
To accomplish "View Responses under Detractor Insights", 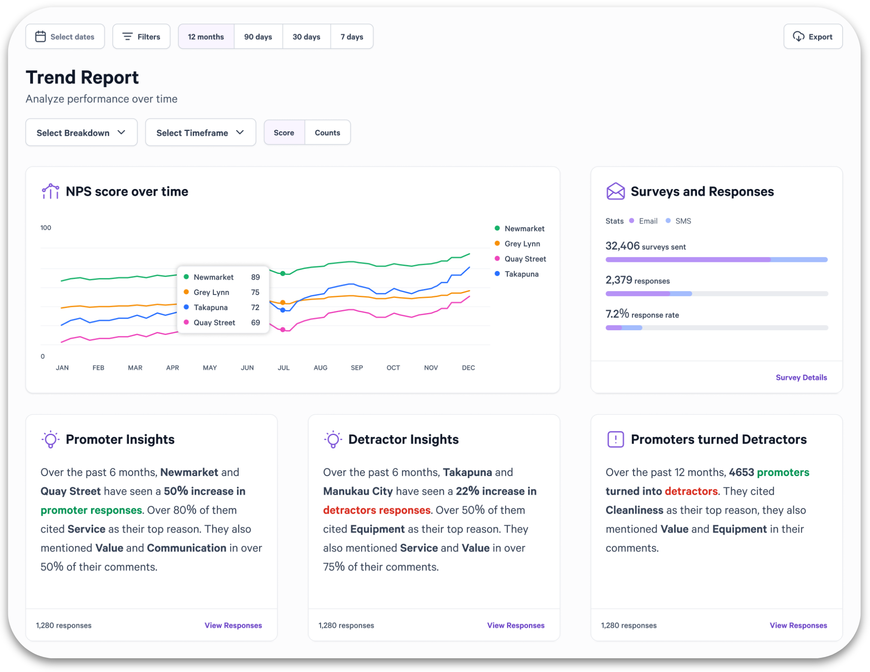I will click(x=515, y=625).
